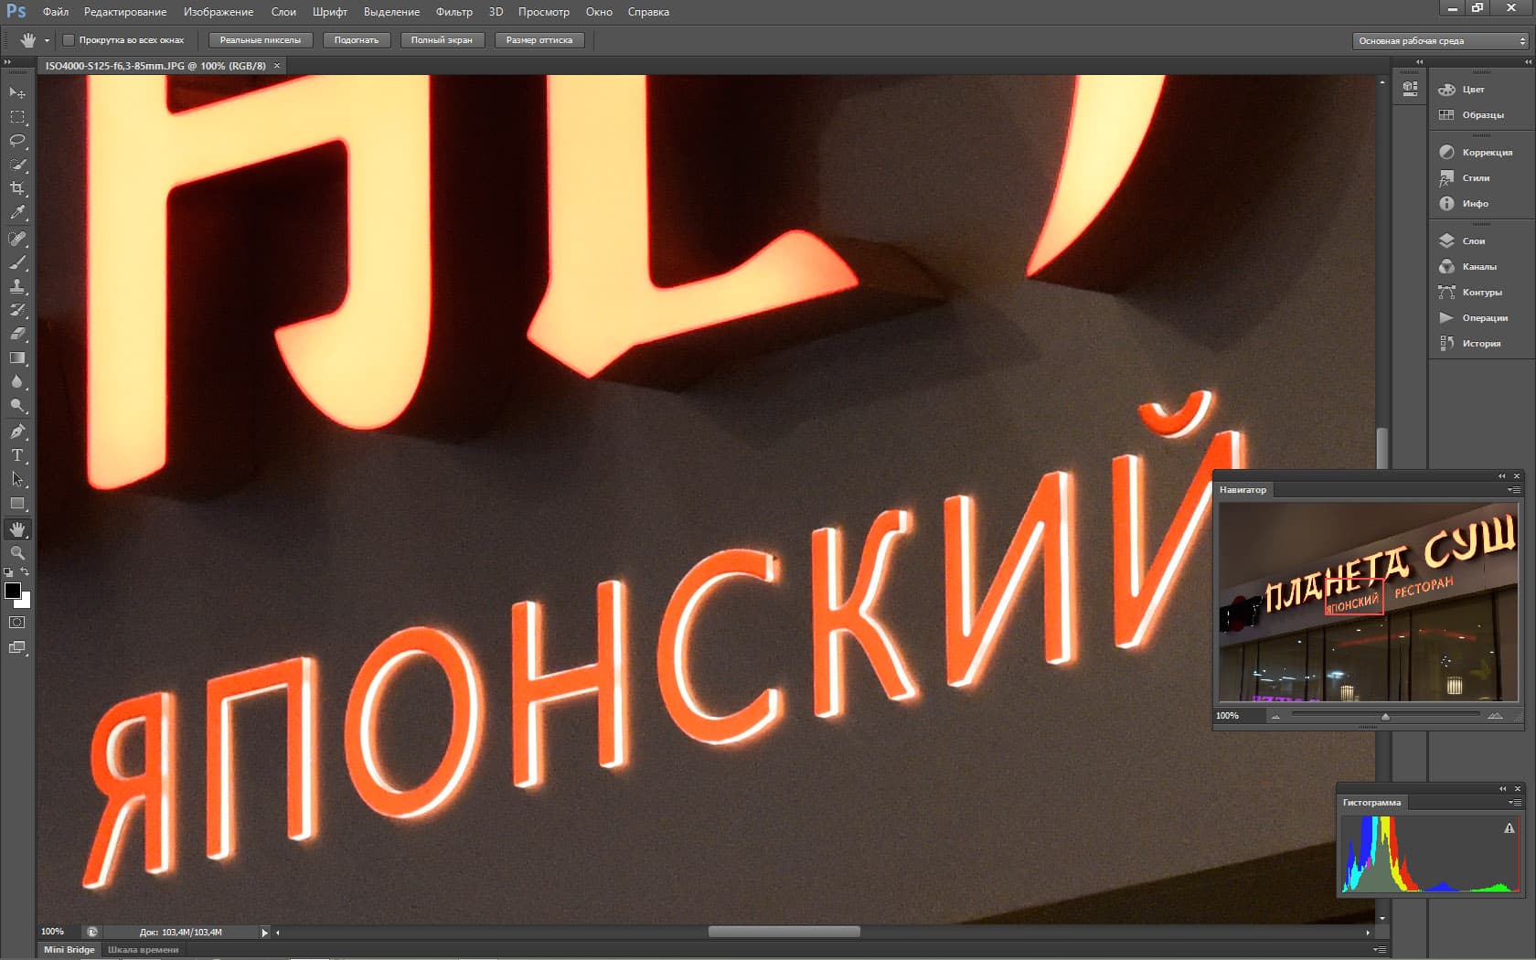Click the foreground color swatch
Viewport: 1536px width, 960px height.
click(12, 590)
